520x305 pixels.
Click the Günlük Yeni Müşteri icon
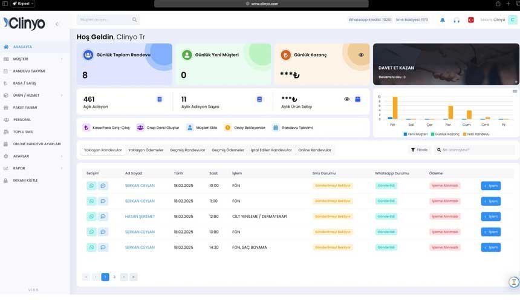[x=187, y=54]
